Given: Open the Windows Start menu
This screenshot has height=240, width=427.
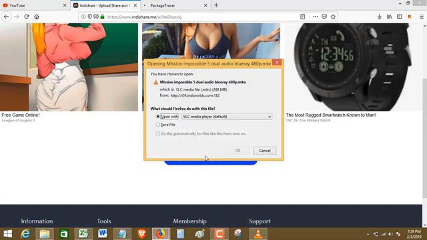Looking at the screenshot, I should click(7, 234).
